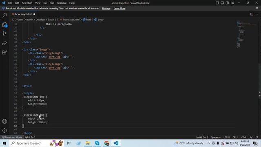261x147 pixels.
Task: Open the editor More Actions ellipsis
Action: pos(257,14)
